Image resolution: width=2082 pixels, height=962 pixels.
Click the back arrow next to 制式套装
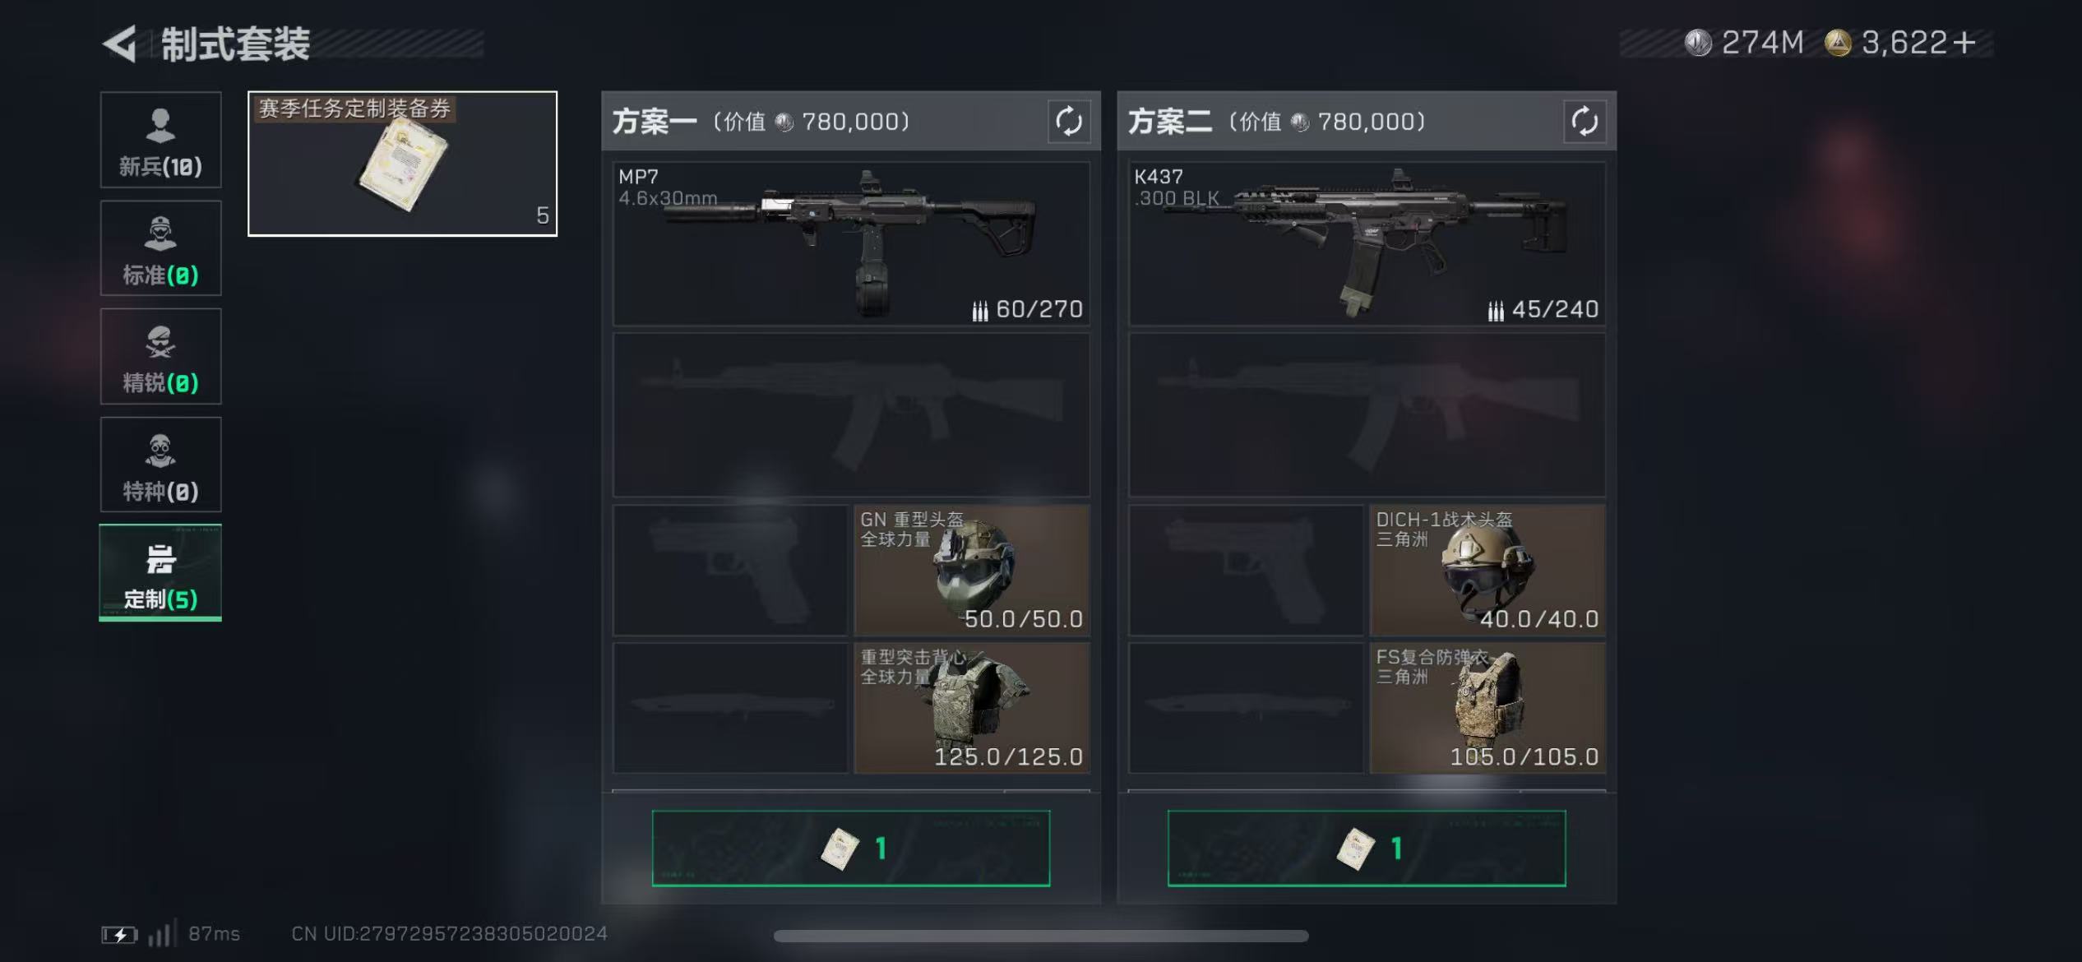click(x=120, y=44)
